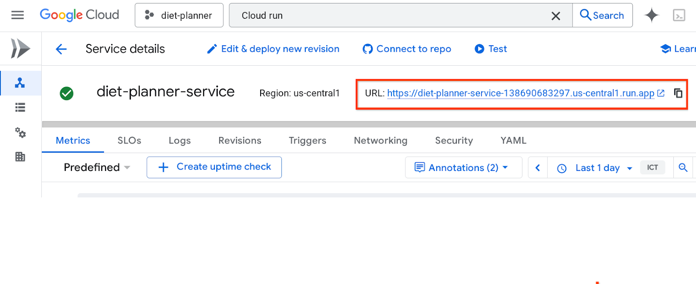Switch to the Logs tab
This screenshot has height=284, width=696.
pyautogui.click(x=180, y=140)
